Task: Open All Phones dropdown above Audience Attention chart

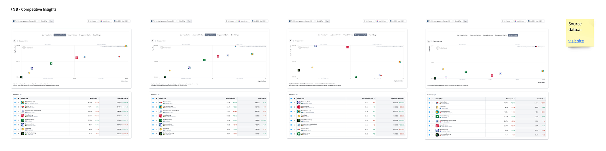Action: tap(93, 21)
